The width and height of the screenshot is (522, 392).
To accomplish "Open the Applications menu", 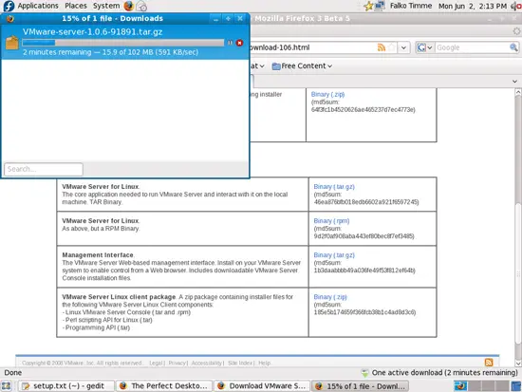I will 38,6.
